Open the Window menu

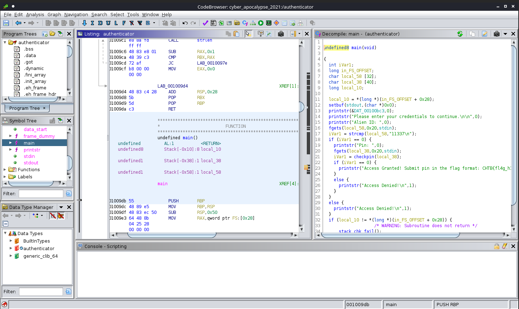[x=150, y=14]
